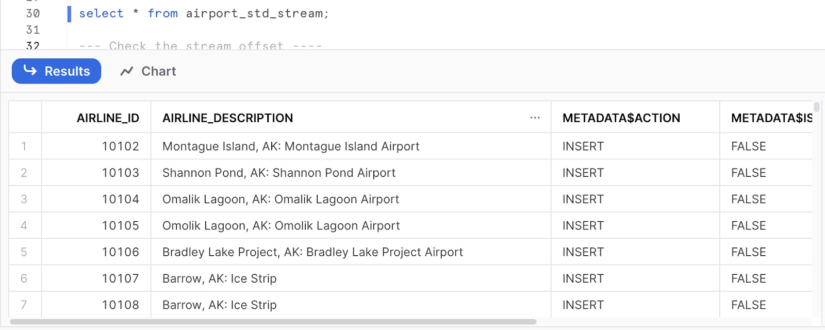This screenshot has width=825, height=330.
Task: Switch to the Chart view
Action: click(148, 71)
